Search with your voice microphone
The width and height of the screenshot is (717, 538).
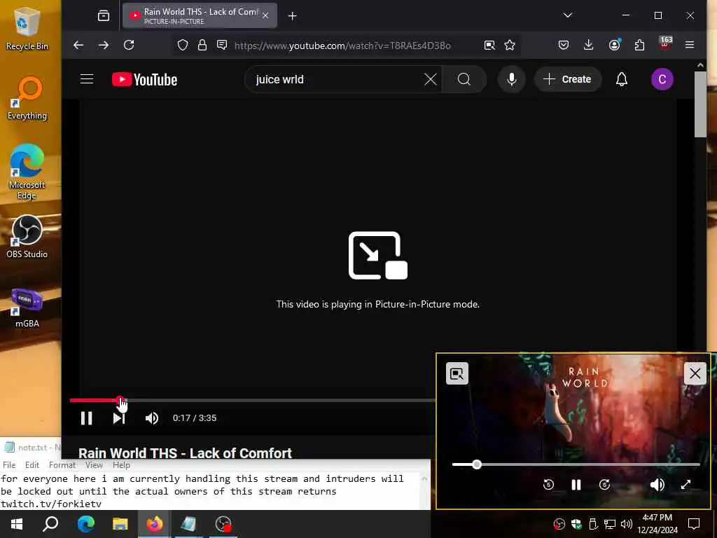[512, 80]
